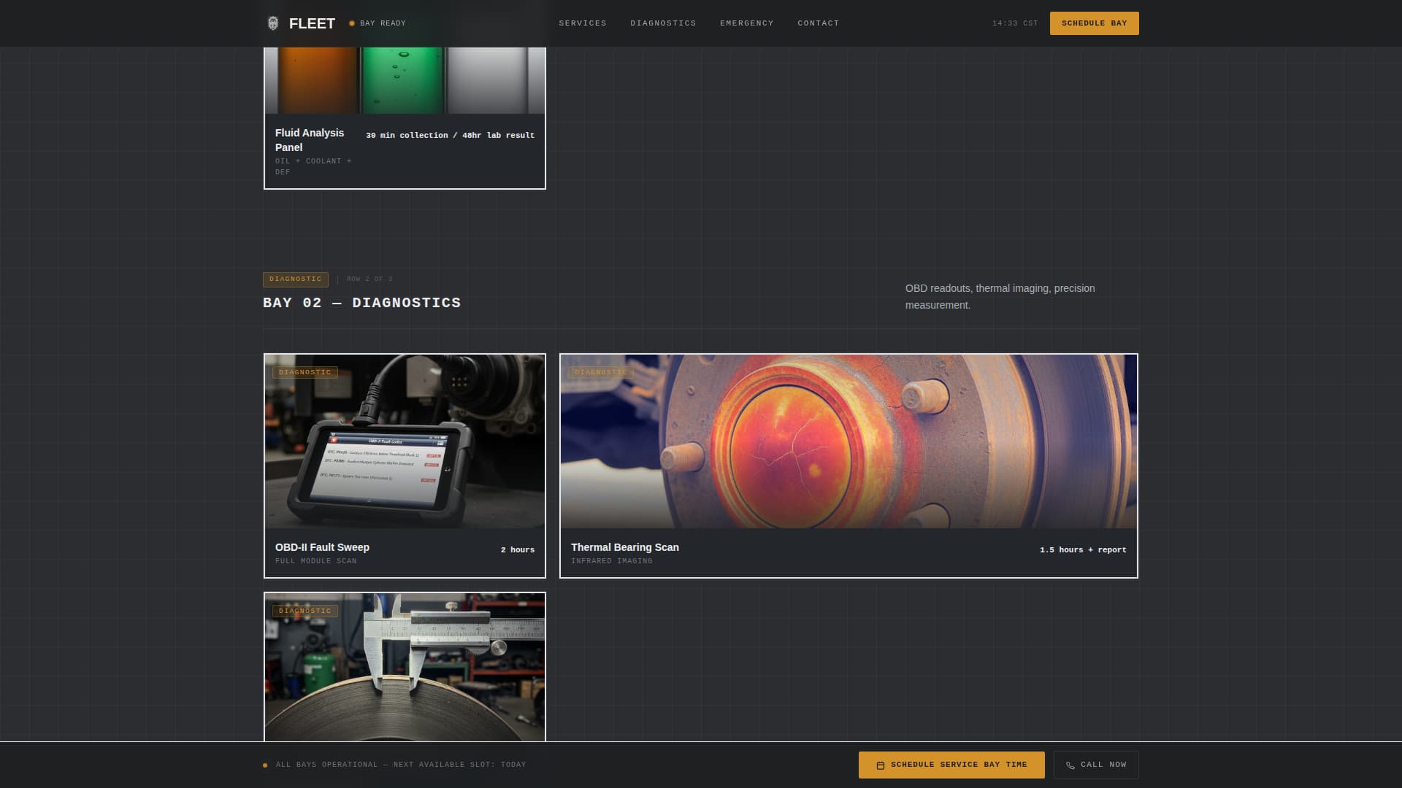Click the Call Now button
This screenshot has height=788, width=1402.
click(x=1096, y=765)
